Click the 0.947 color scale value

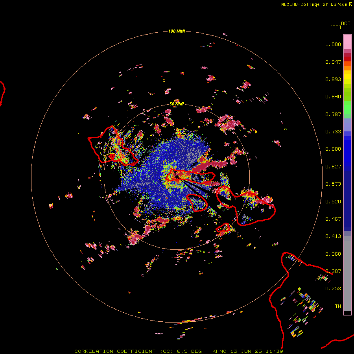(x=333, y=62)
